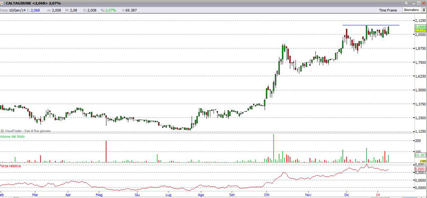This screenshot has height=198, width=427.
Task: Click the Dic month label on time axis
Action: 346,195
